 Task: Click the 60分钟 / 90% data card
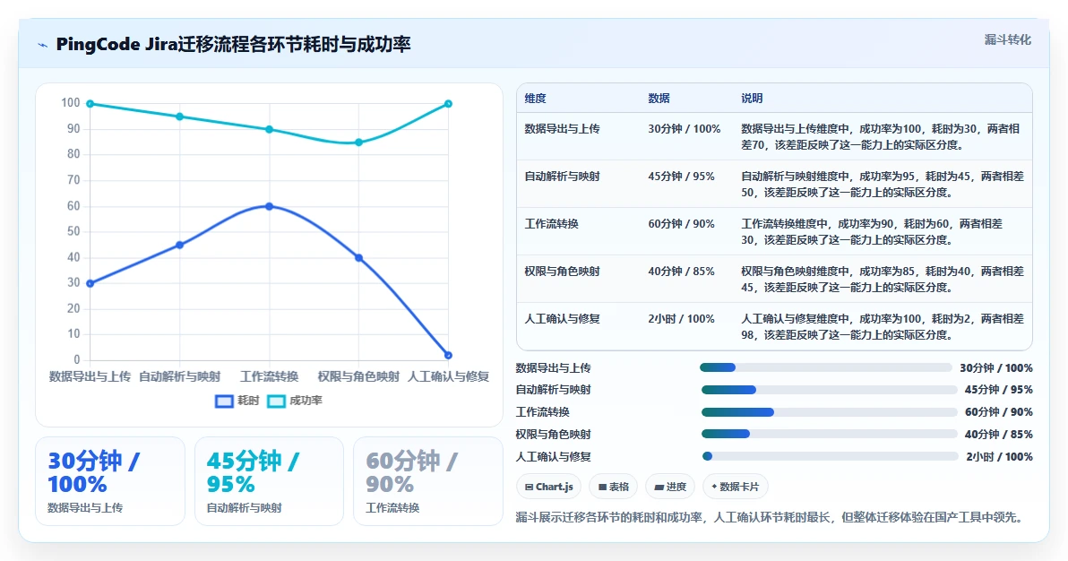coord(427,481)
